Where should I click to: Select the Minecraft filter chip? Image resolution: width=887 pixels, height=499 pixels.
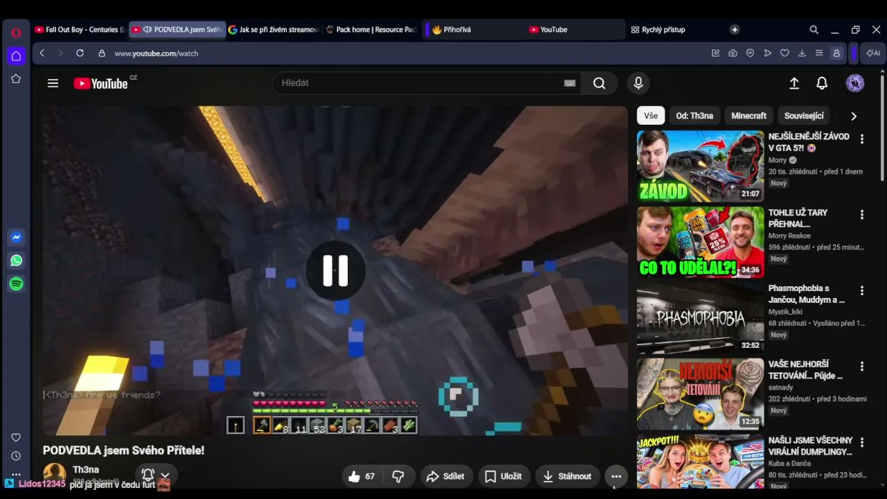(x=749, y=116)
